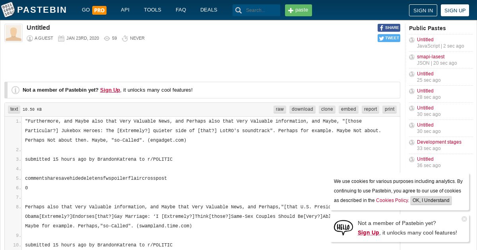Open the Untitled paste from 28 sec ago

[x=425, y=91]
